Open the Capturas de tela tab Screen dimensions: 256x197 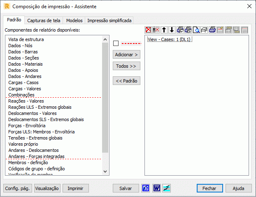tap(44, 21)
